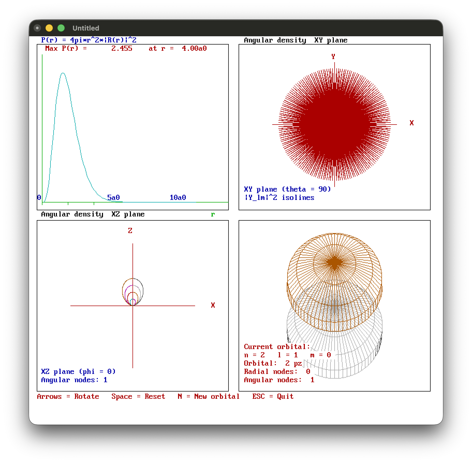Viewport: 472px width, 463px height.
Task: Click the orange 3D orbital wireframe center
Action: (334, 262)
